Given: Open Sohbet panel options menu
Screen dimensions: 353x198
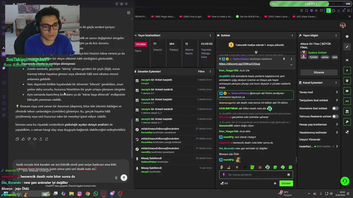Looking at the screenshot, I should coord(292,35).
